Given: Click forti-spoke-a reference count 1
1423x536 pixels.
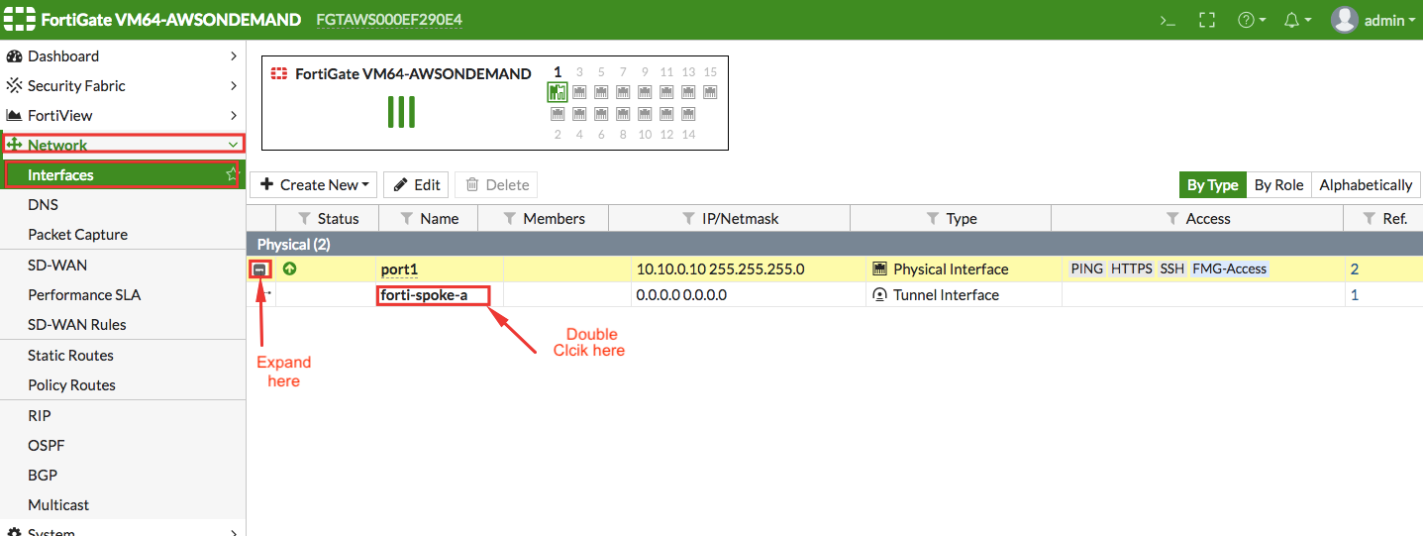Looking at the screenshot, I should click(x=1355, y=294).
